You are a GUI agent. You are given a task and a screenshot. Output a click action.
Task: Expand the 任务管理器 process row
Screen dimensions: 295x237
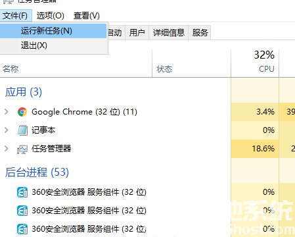pos(7,149)
